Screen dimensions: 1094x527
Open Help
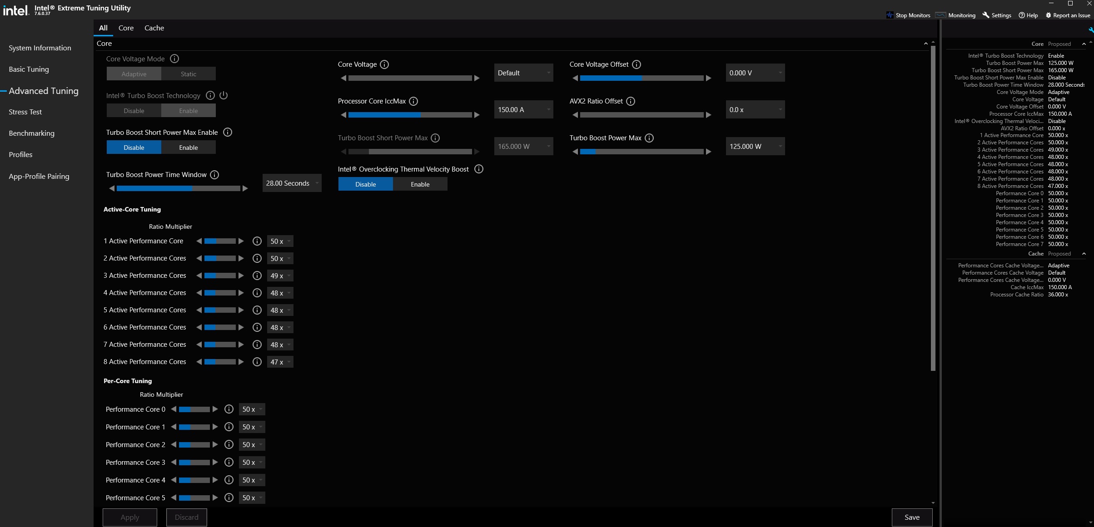(1028, 15)
